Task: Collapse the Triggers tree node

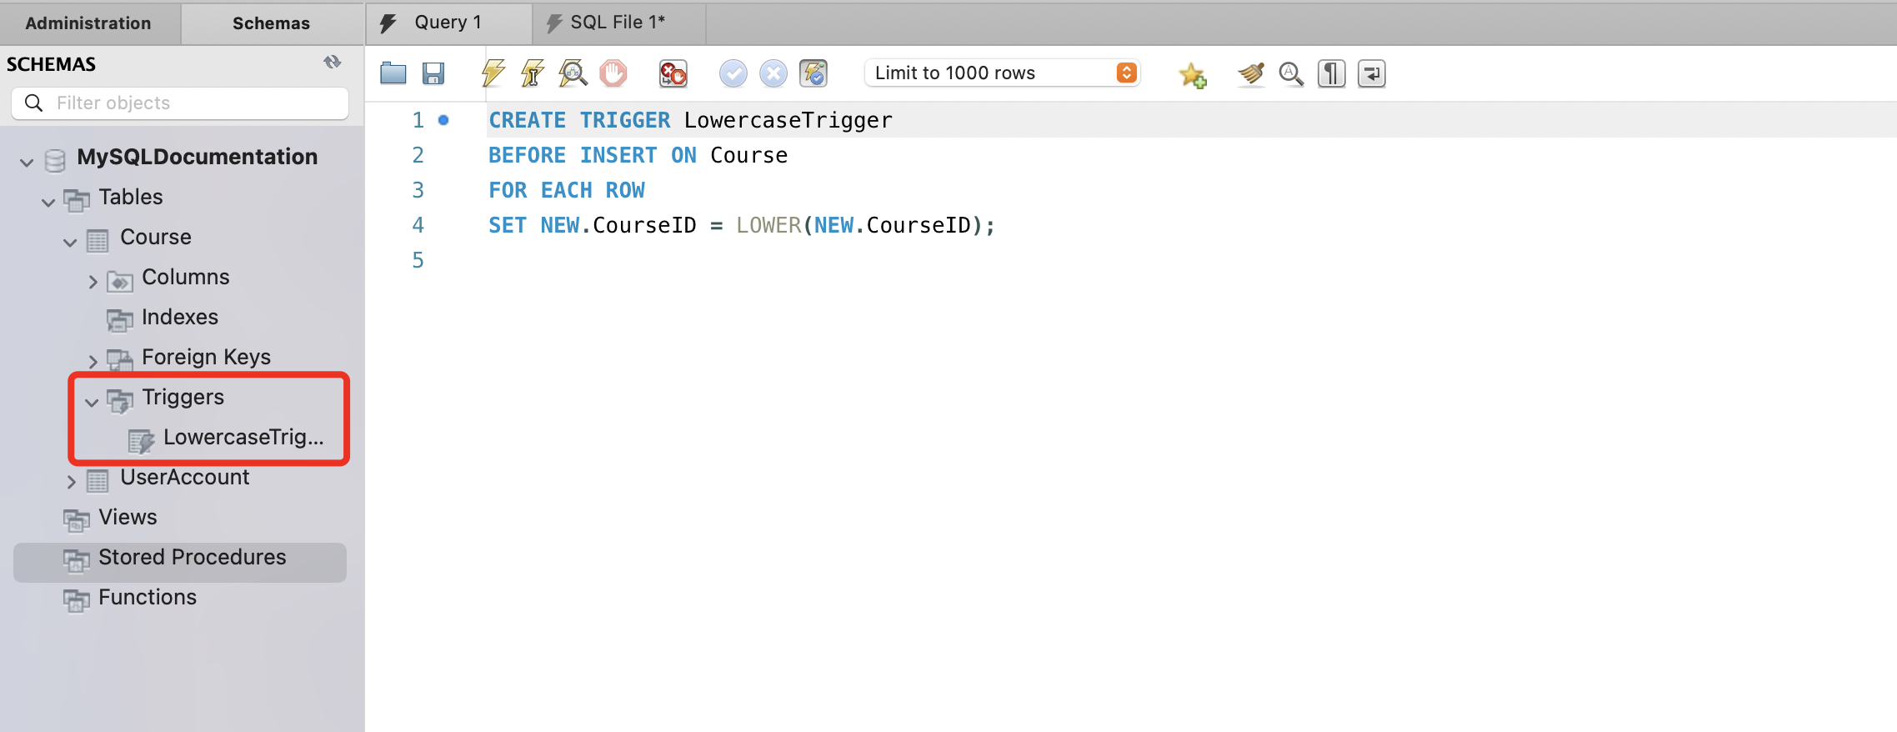Action: (x=92, y=402)
